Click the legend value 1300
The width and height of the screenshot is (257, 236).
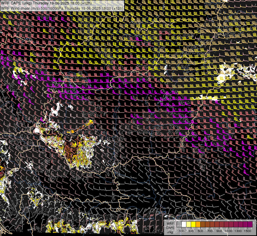click(238, 231)
